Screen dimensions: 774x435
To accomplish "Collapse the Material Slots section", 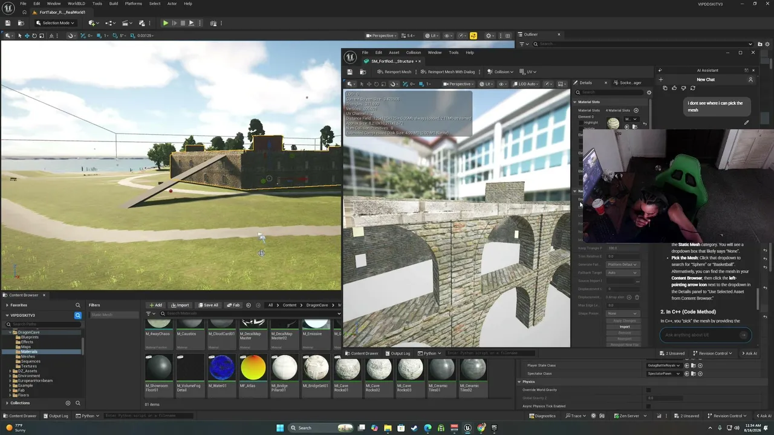I will pos(574,102).
